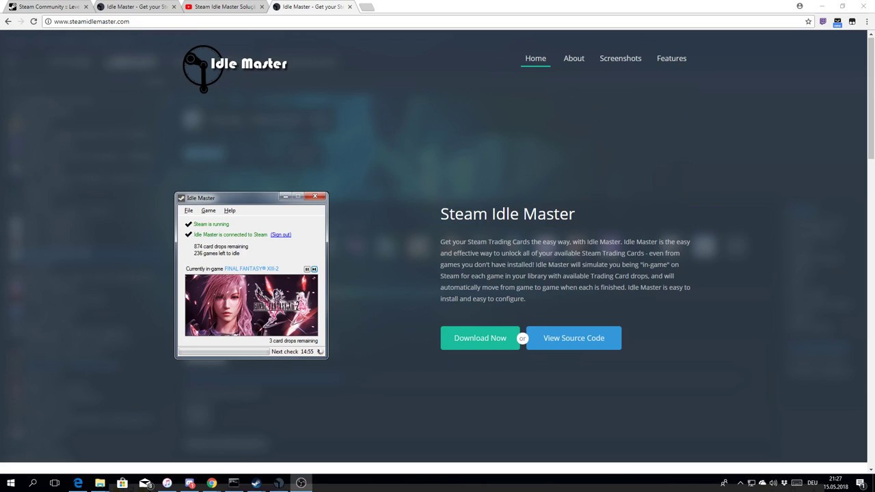Open network status tray icon
875x492 pixels.
click(x=751, y=483)
